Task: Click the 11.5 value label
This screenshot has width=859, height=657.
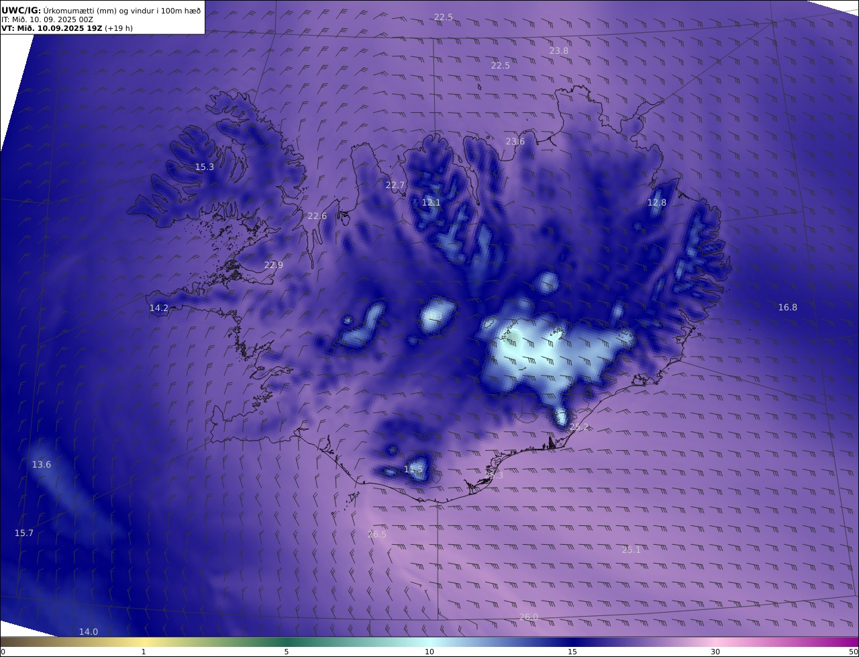Action: pyautogui.click(x=413, y=469)
